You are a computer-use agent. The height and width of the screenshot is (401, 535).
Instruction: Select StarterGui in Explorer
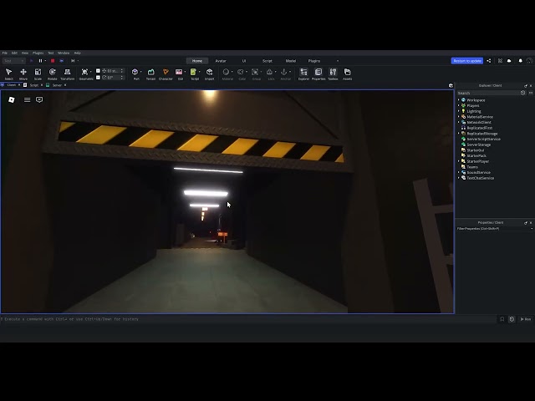pyautogui.click(x=475, y=150)
